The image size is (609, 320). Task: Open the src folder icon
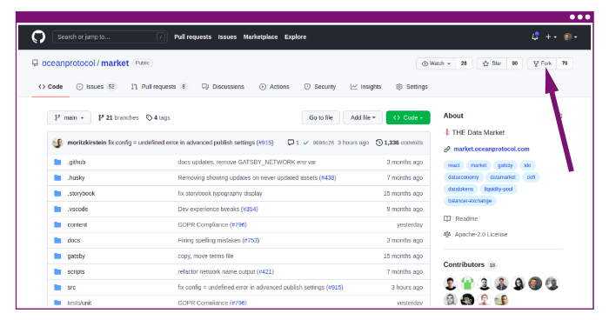coord(57,287)
